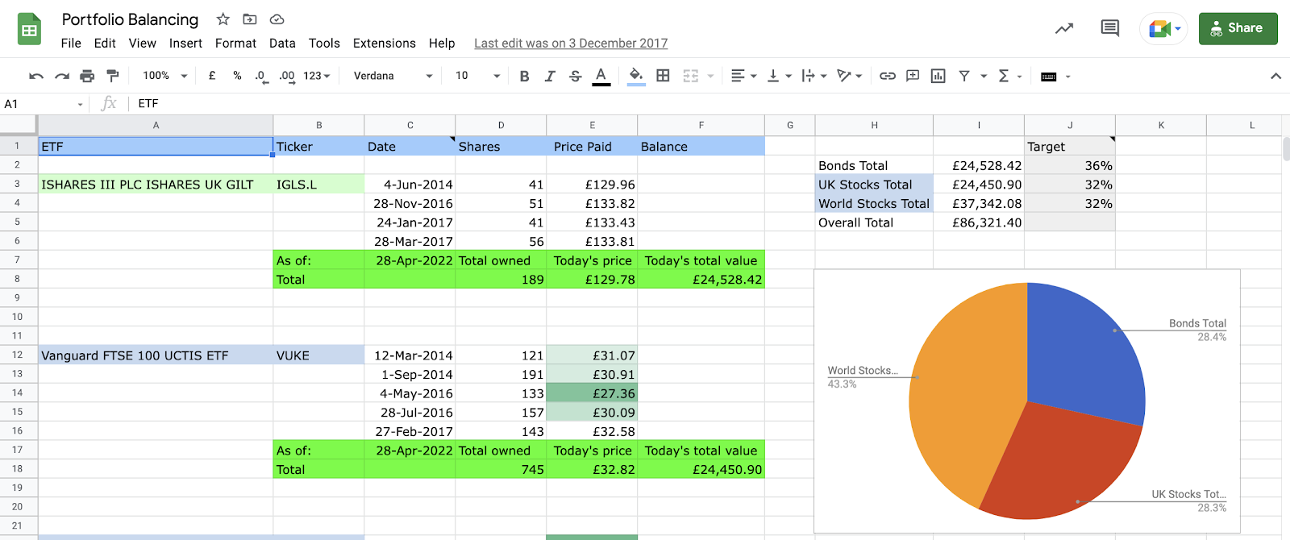
Task: Toggle Bold formatting
Action: tap(524, 76)
